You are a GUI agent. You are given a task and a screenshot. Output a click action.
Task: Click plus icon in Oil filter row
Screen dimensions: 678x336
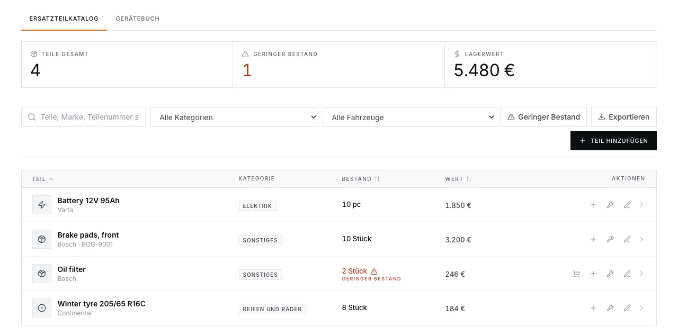click(x=593, y=274)
